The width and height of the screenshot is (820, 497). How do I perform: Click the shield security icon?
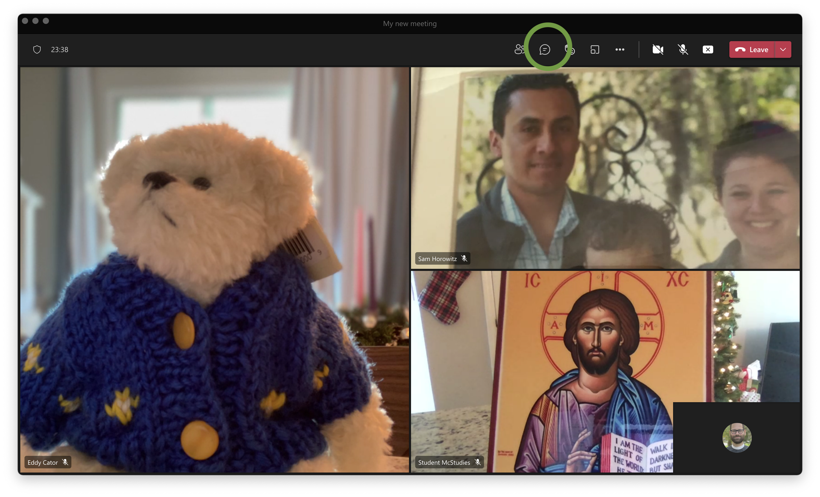[37, 49]
